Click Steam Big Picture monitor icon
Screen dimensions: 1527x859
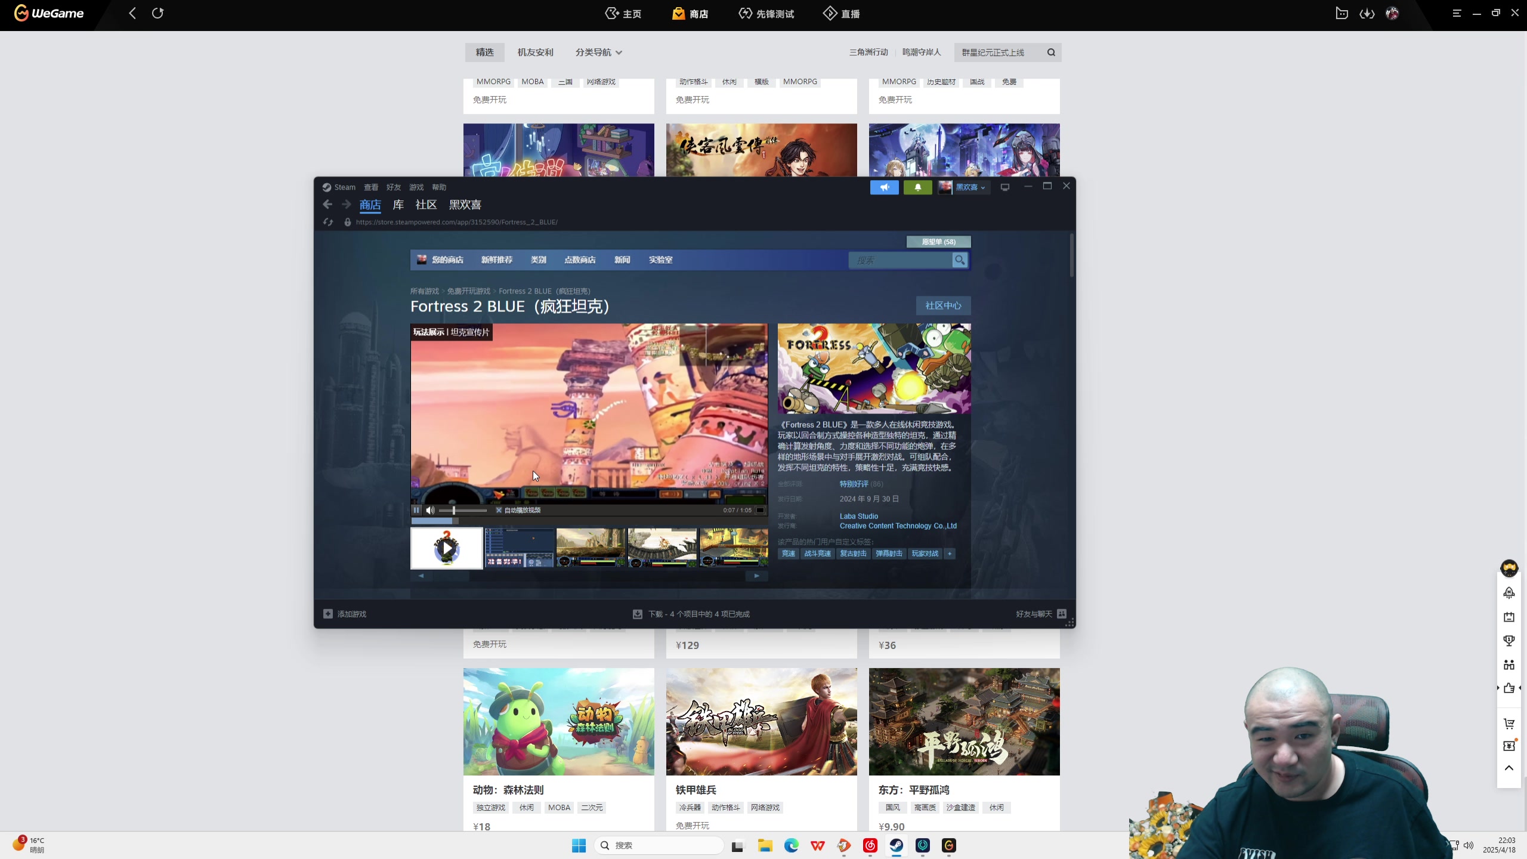1005,187
